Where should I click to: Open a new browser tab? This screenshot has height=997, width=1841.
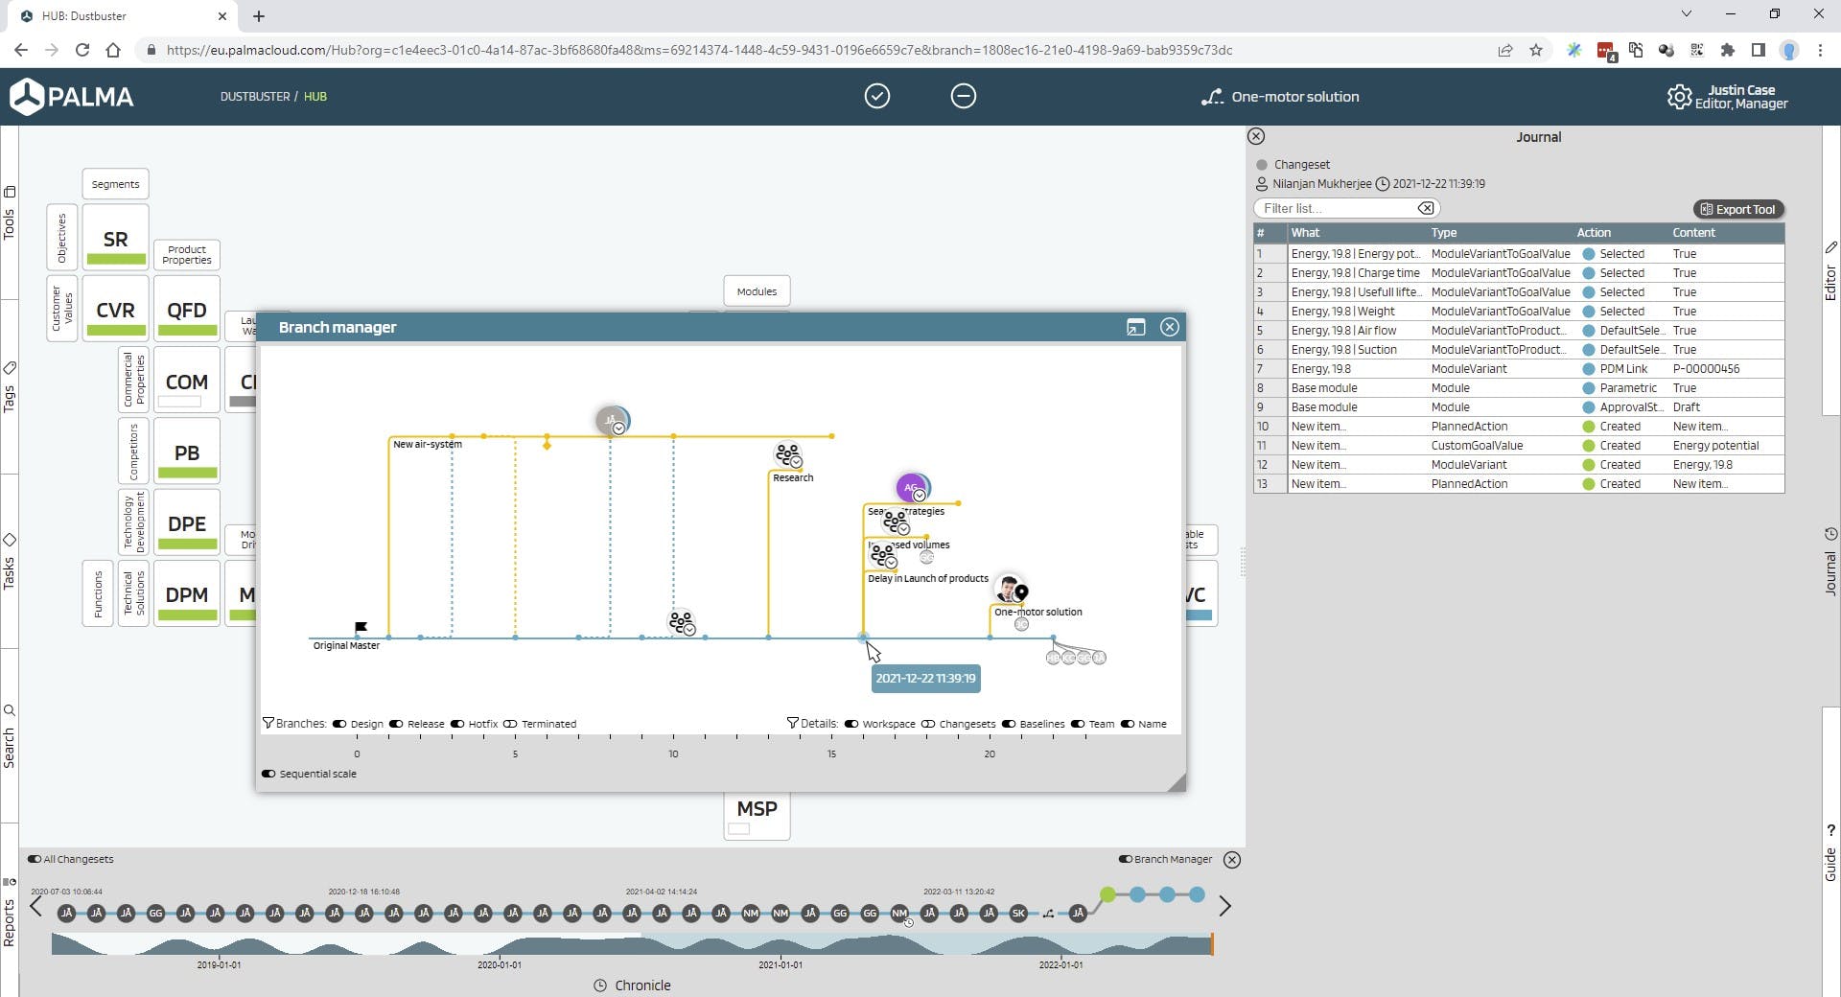coord(259,16)
